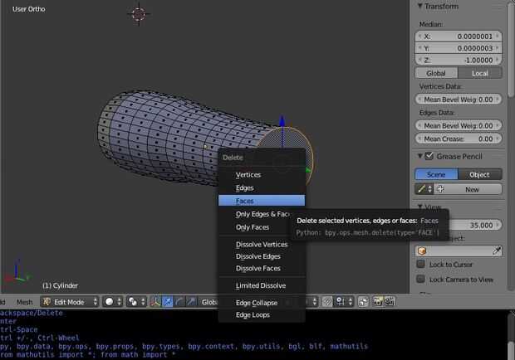Switch transform coordinates to Local

click(x=480, y=73)
